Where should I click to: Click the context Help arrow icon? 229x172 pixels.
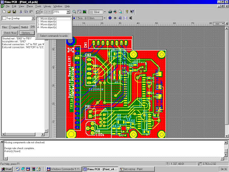[x=132, y=12]
